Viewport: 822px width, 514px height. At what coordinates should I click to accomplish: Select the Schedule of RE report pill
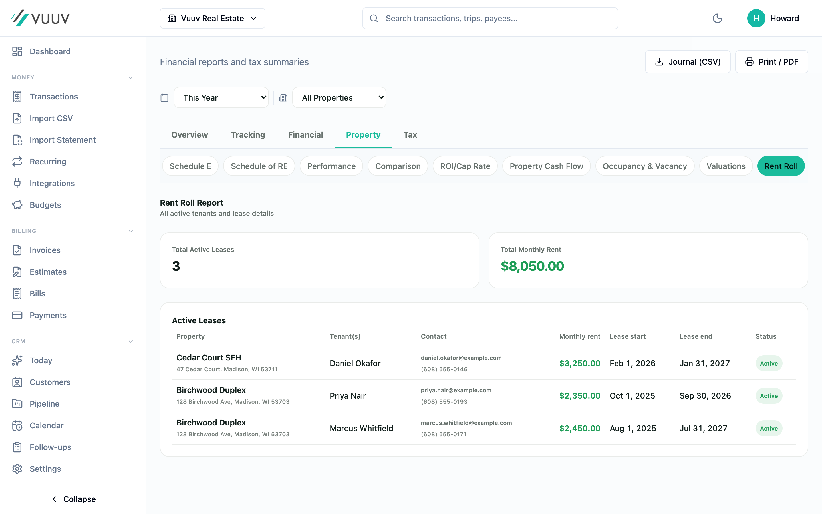[x=259, y=166]
